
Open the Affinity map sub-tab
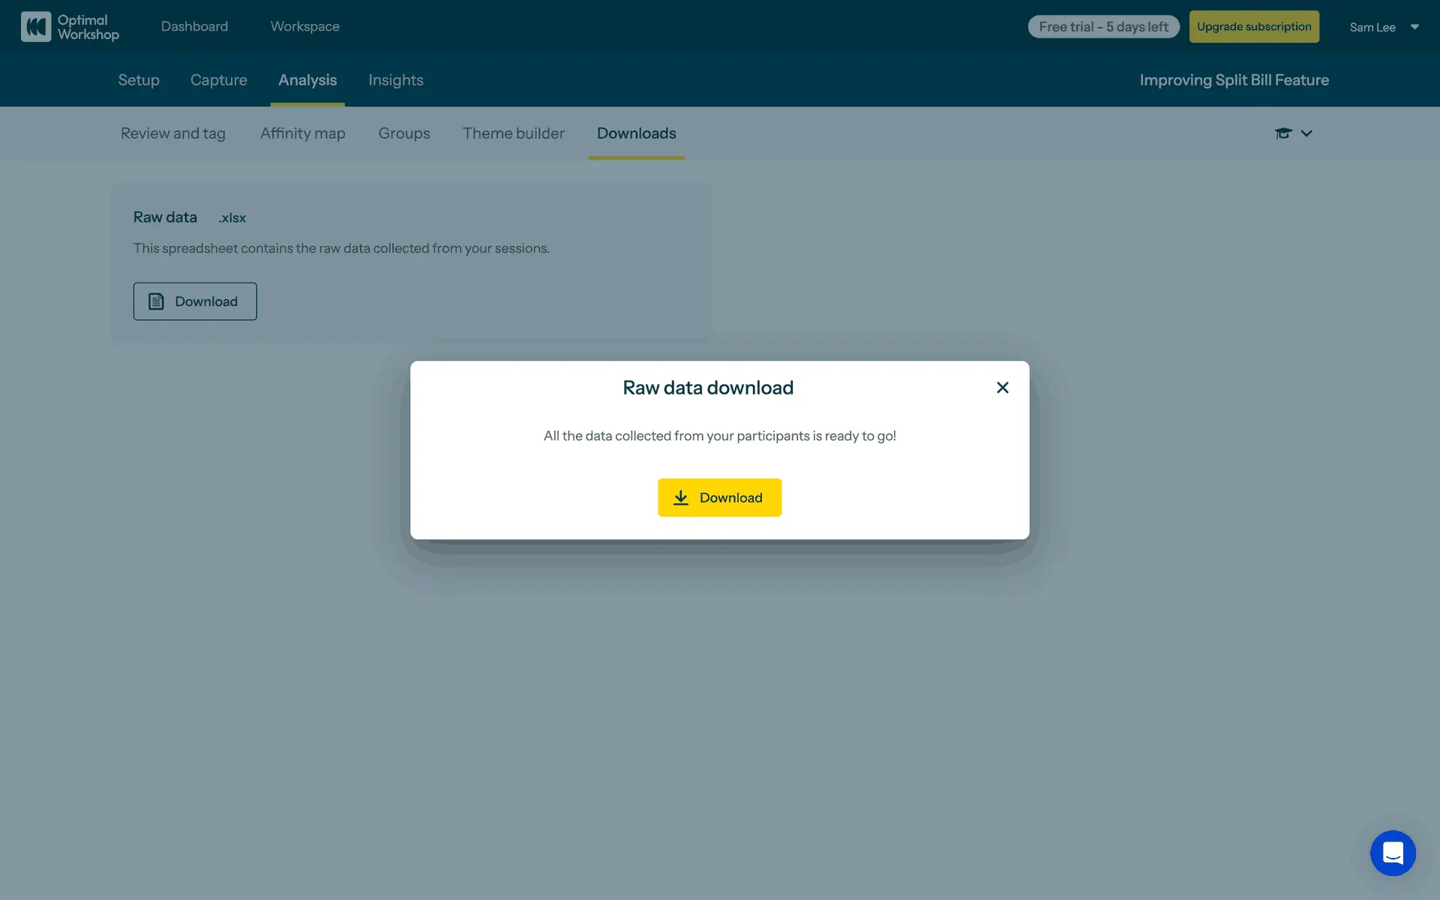pyautogui.click(x=302, y=133)
